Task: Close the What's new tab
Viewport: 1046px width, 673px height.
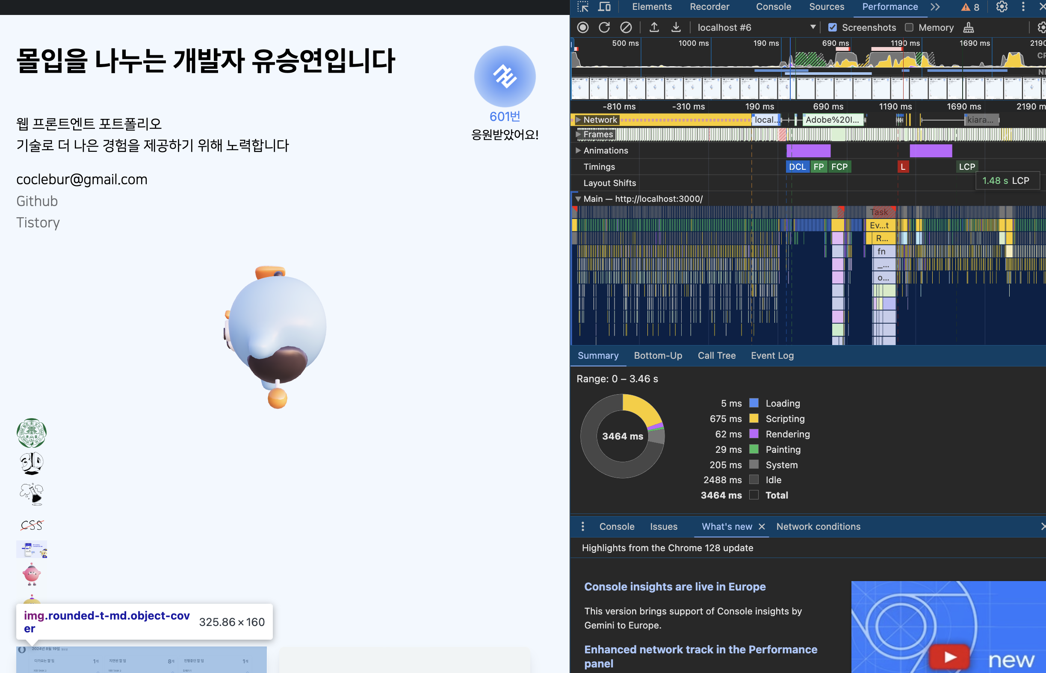Action: coord(762,527)
